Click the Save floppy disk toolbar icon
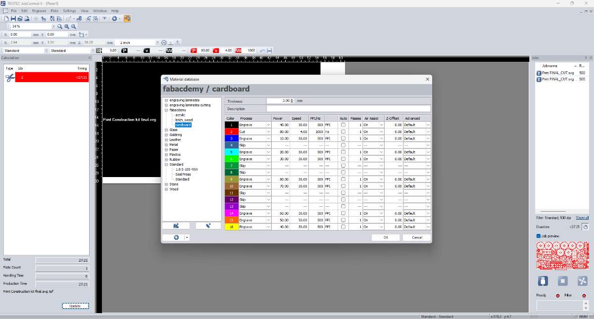This screenshot has height=319, width=594. [x=13, y=18]
